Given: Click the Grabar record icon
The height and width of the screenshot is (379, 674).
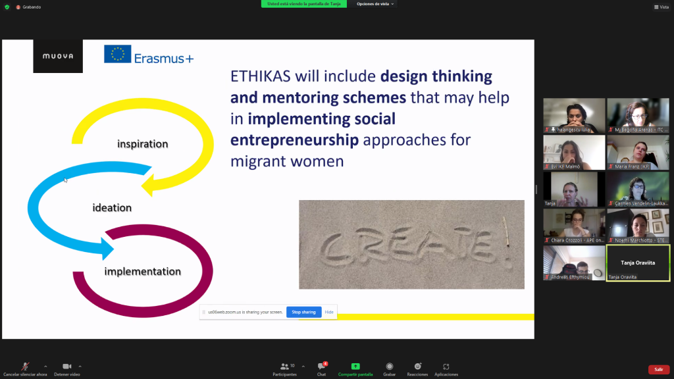Looking at the screenshot, I should [390, 368].
